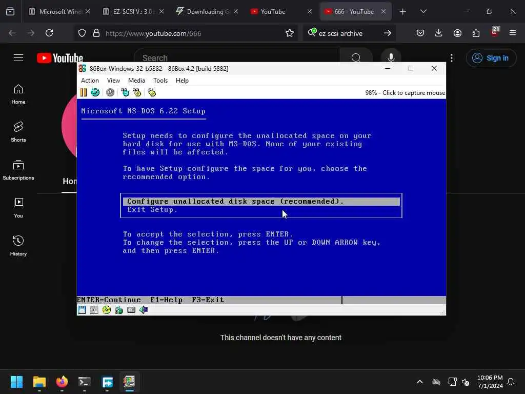Image resolution: width=525 pixels, height=394 pixels.
Task: Click the tracking protection shield icon
Action: point(82,33)
